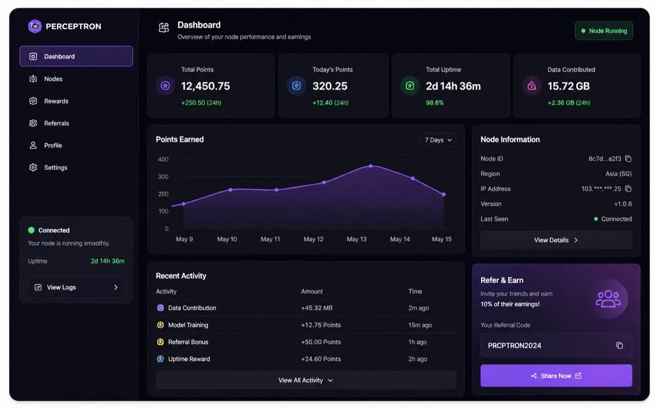Click View Details for node information

click(556, 240)
